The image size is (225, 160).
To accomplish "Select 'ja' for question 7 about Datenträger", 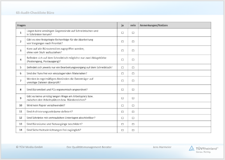I will (x=122, y=81).
